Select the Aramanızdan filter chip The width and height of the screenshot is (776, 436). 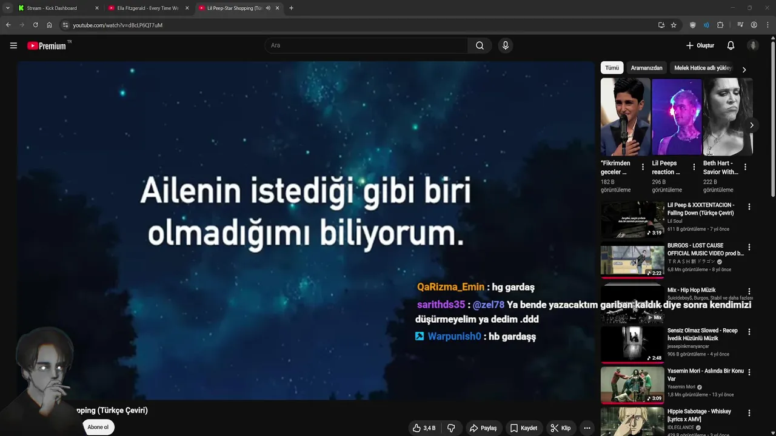(647, 68)
